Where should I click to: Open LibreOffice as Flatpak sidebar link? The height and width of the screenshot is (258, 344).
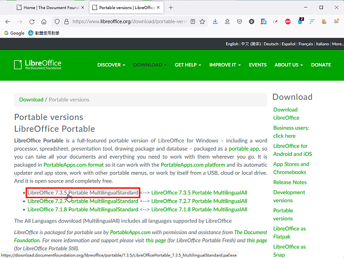click(x=290, y=233)
